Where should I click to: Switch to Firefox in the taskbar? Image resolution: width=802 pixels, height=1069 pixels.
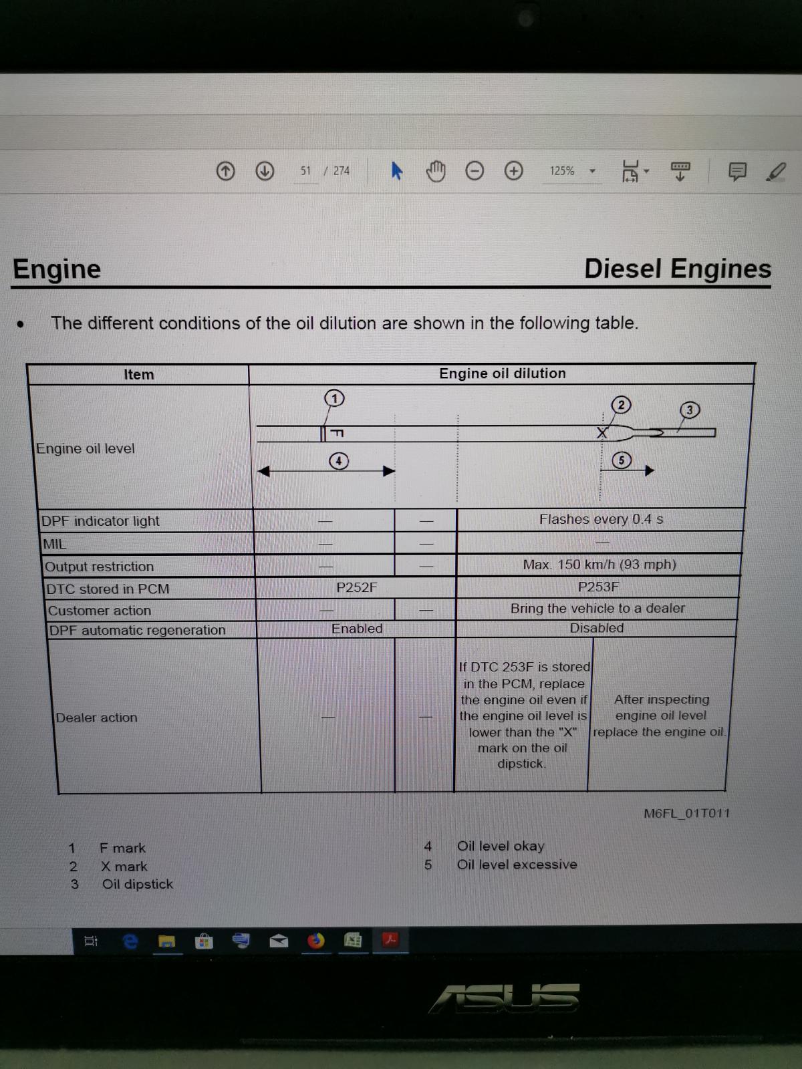click(316, 941)
